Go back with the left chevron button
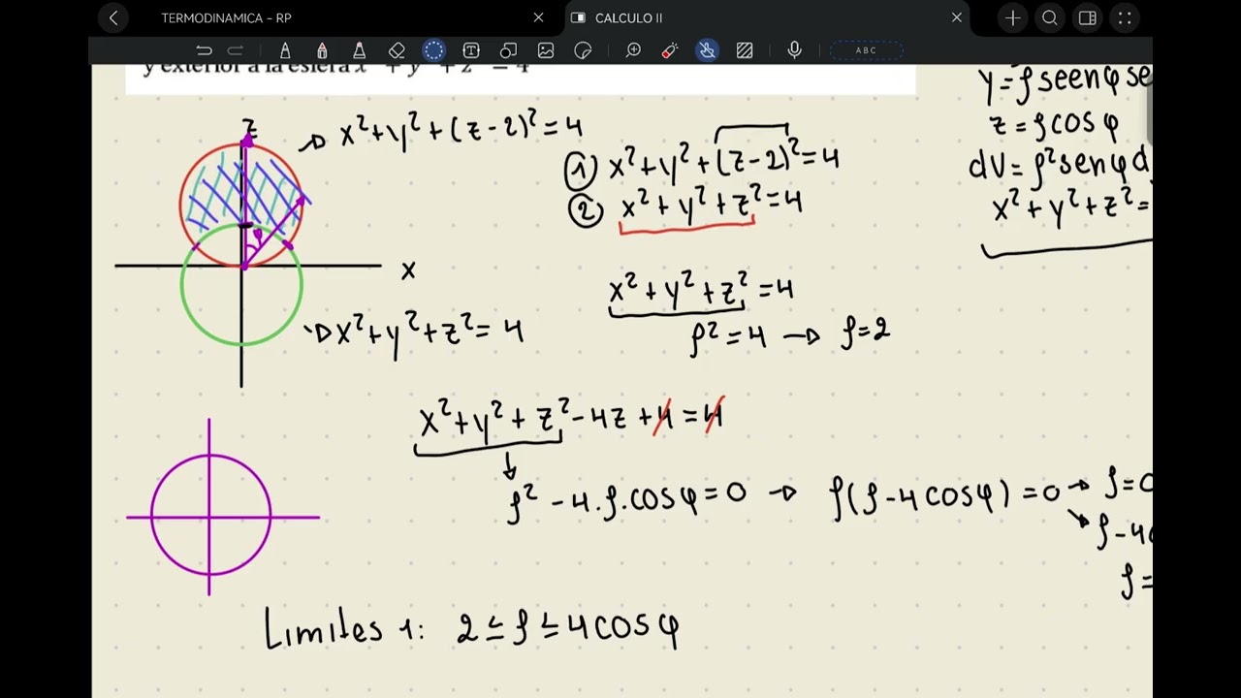The width and height of the screenshot is (1241, 698). point(113,17)
